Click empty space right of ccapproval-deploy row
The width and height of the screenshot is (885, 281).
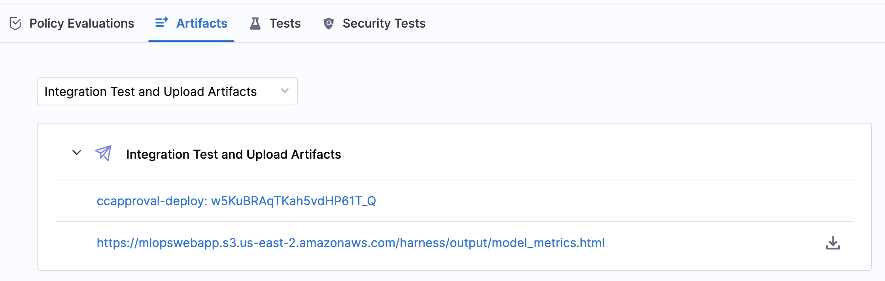click(x=593, y=201)
